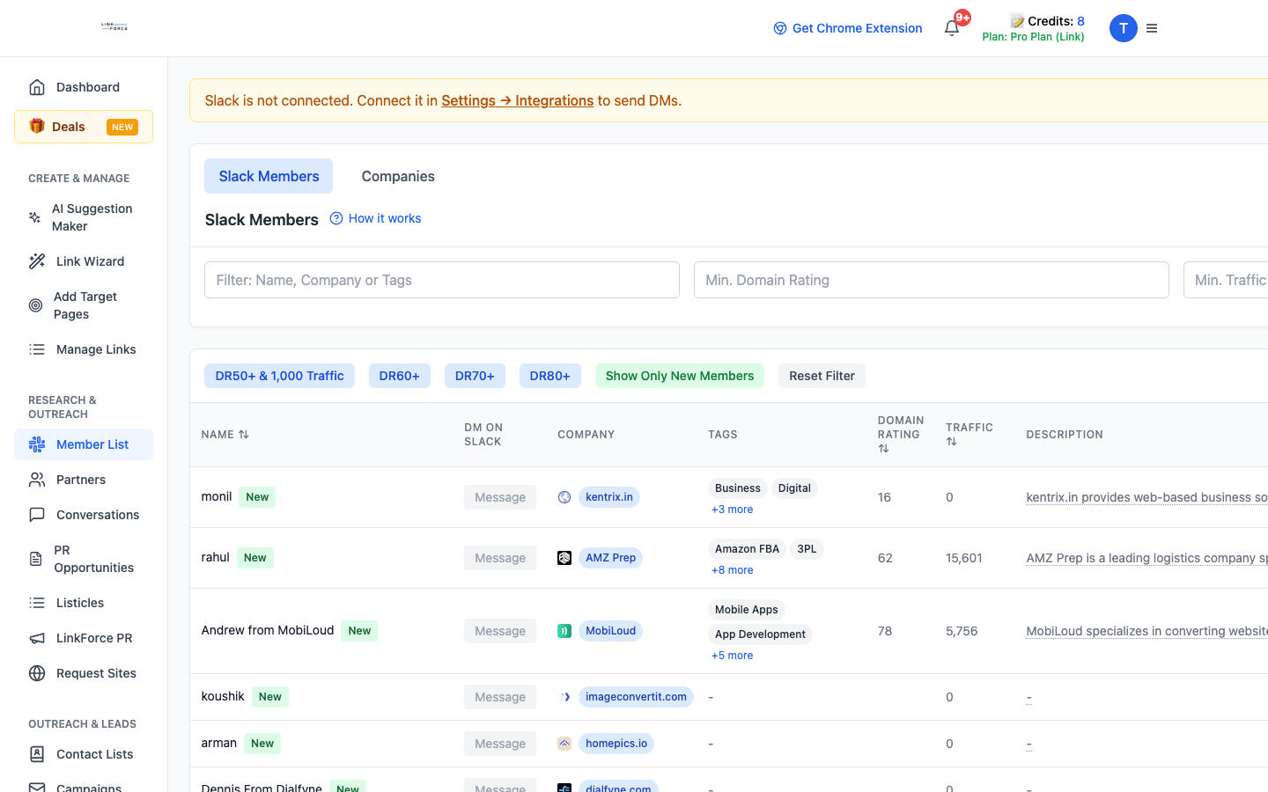Click the Deals gift icon
This screenshot has height=792, width=1268.
(37, 126)
